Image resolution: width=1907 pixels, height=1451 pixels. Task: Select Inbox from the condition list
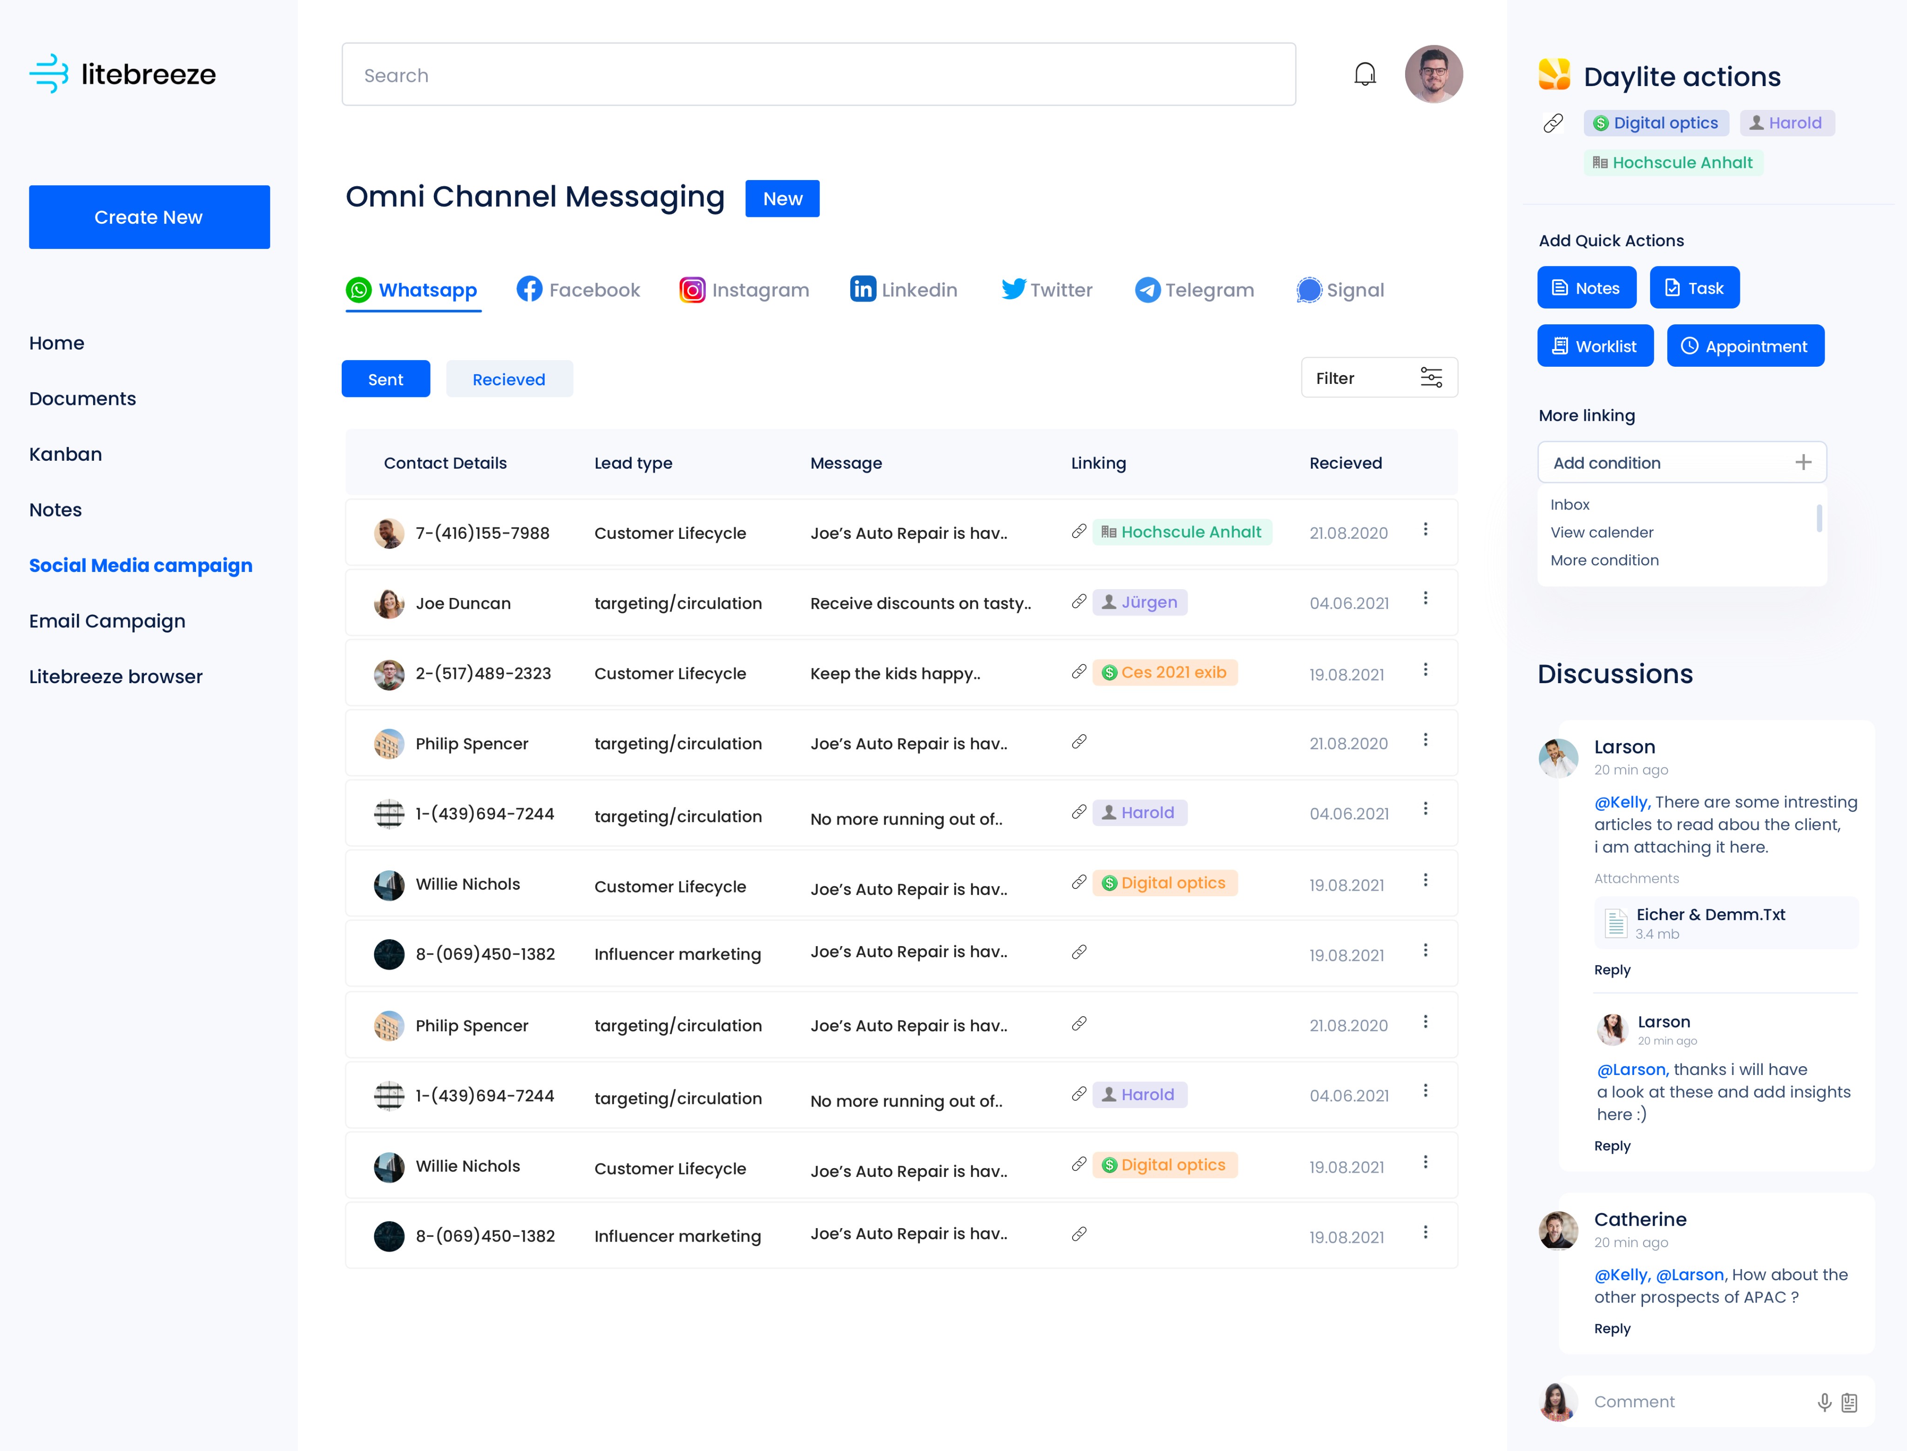tap(1569, 504)
